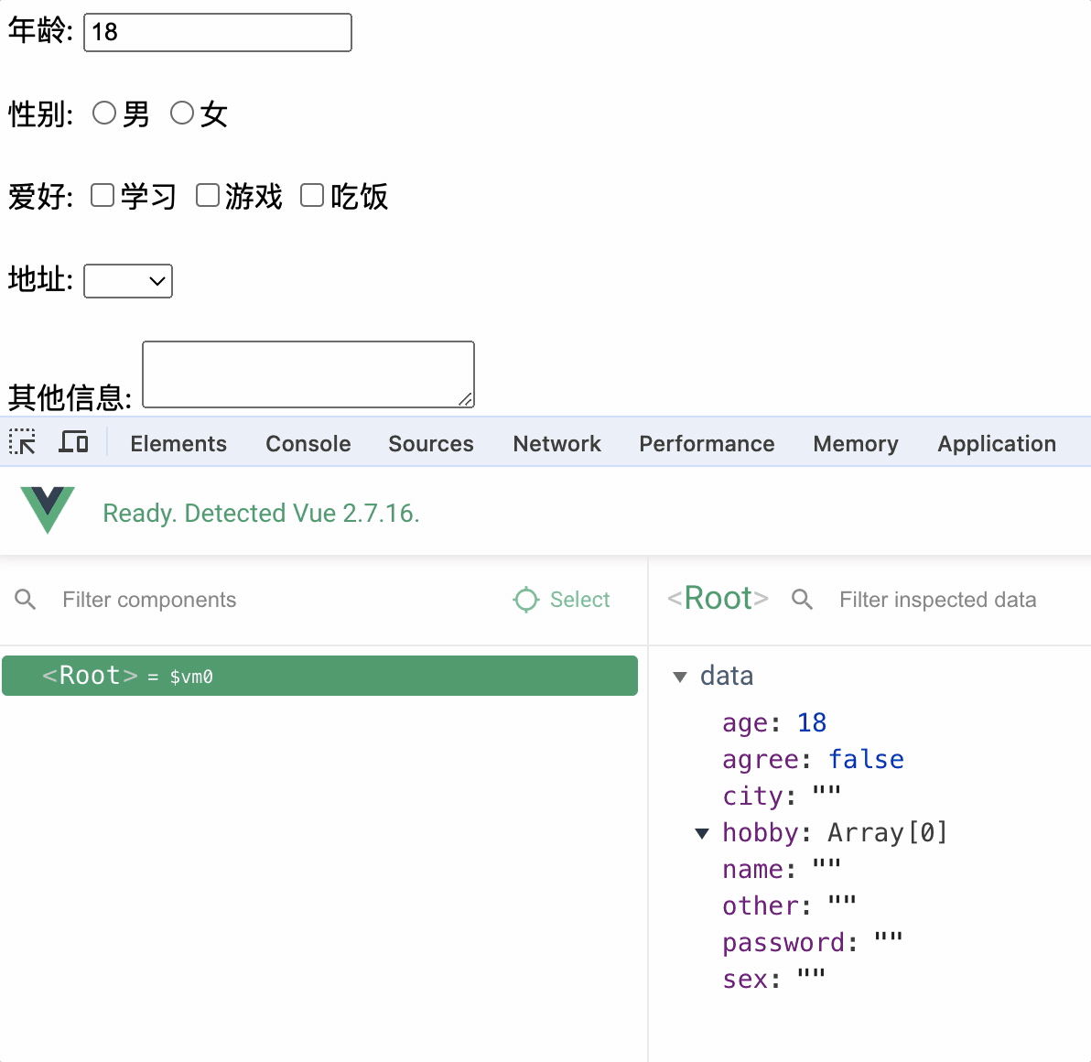This screenshot has width=1091, height=1062.
Task: Open the Performance tab
Action: coord(707,443)
